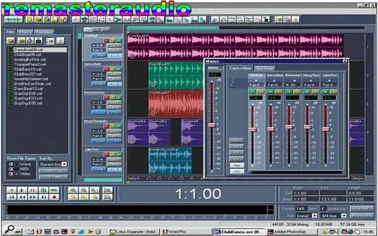The image size is (378, 236).
Task: Click the LatinPerc volume fader in Mixers
Action: click(x=325, y=129)
